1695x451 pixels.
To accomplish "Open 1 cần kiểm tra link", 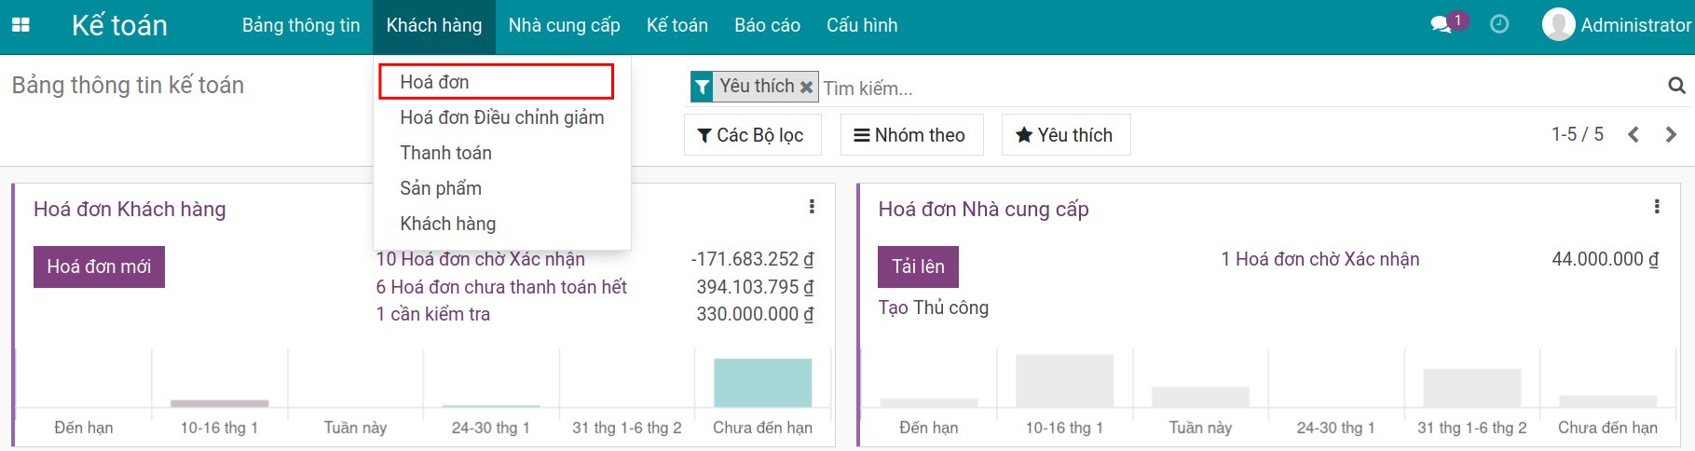I will [x=433, y=314].
